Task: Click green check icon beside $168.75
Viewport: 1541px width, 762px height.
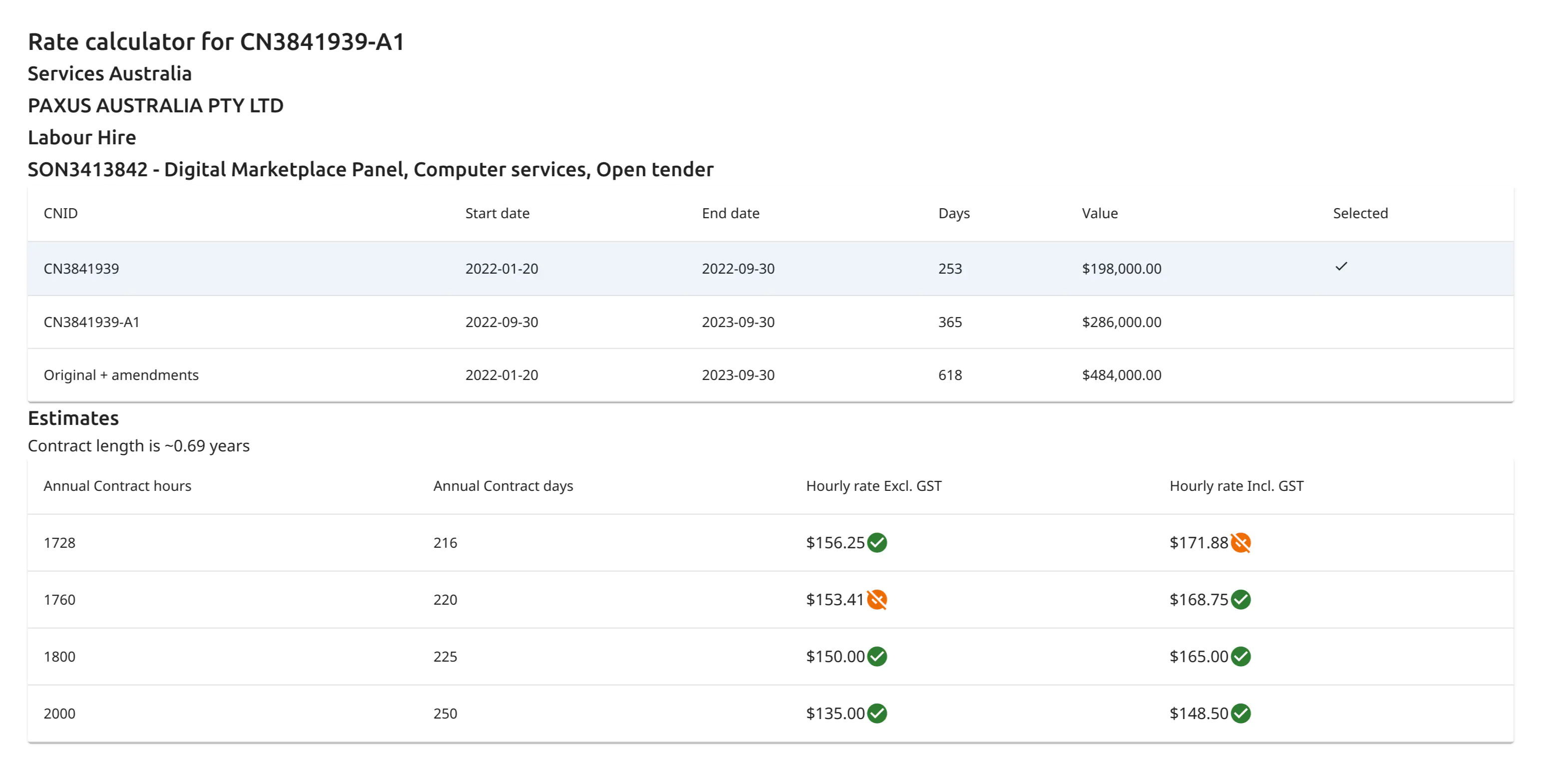Action: [1241, 599]
